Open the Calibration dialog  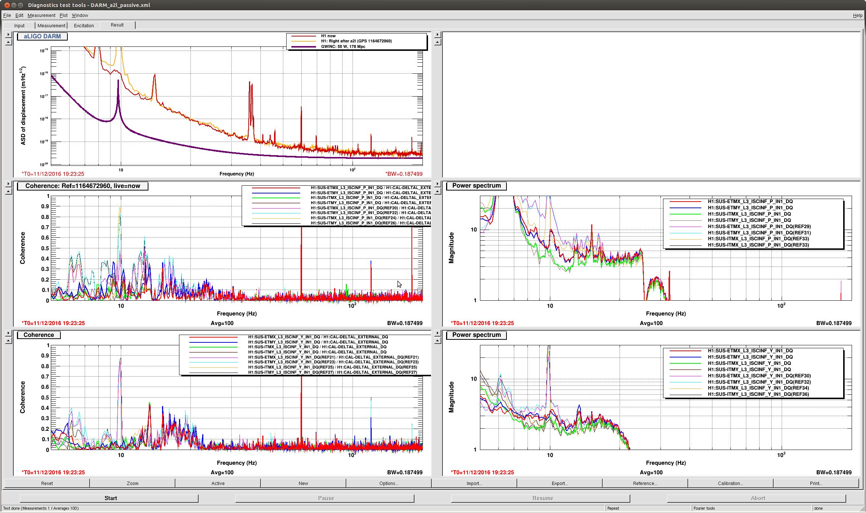(730, 483)
